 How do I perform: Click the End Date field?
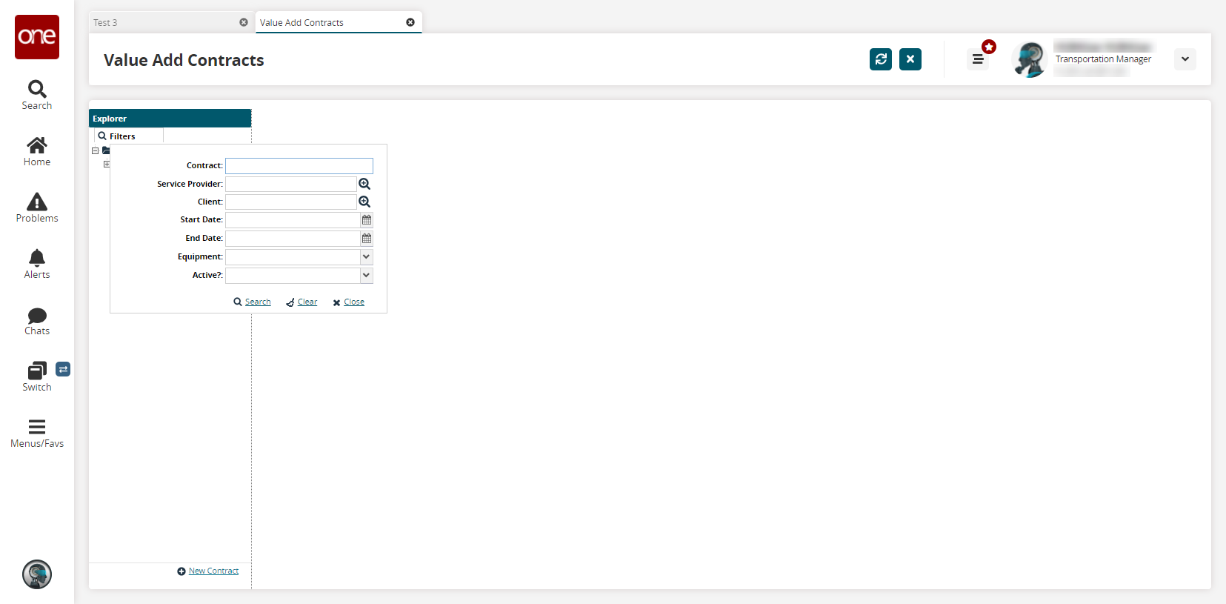point(293,239)
